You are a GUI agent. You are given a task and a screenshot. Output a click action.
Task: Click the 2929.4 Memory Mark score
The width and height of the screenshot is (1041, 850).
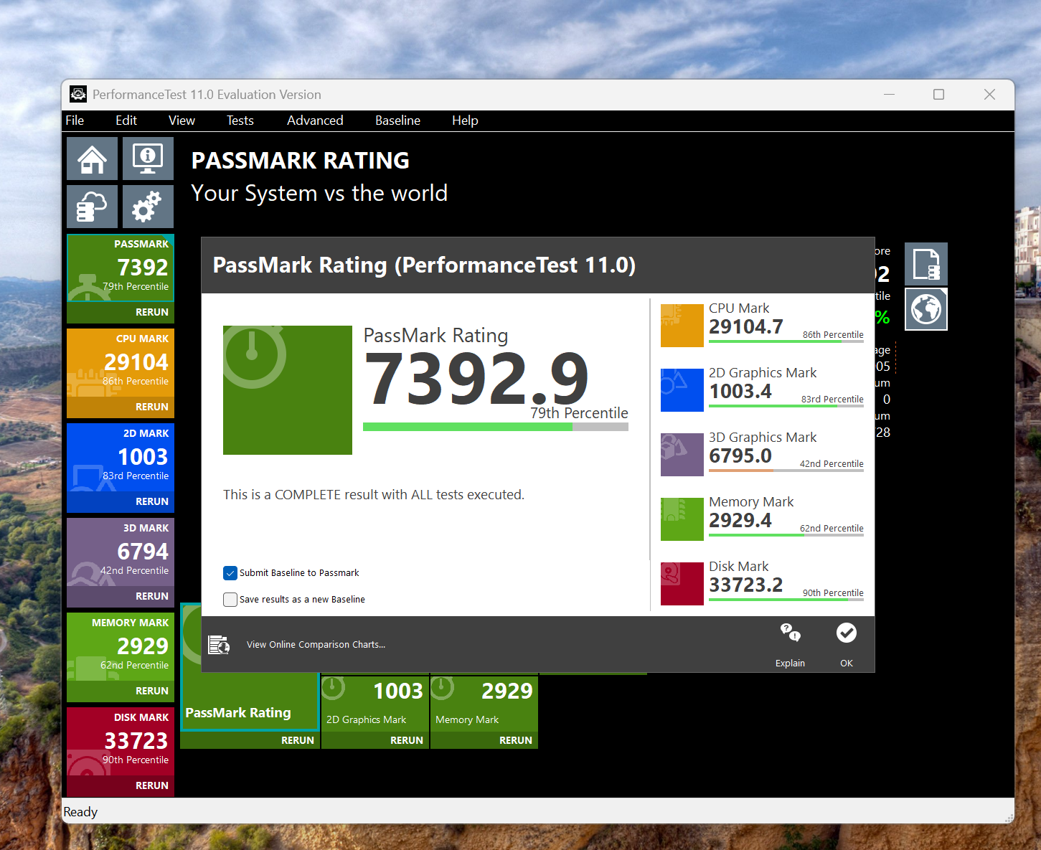coord(740,520)
